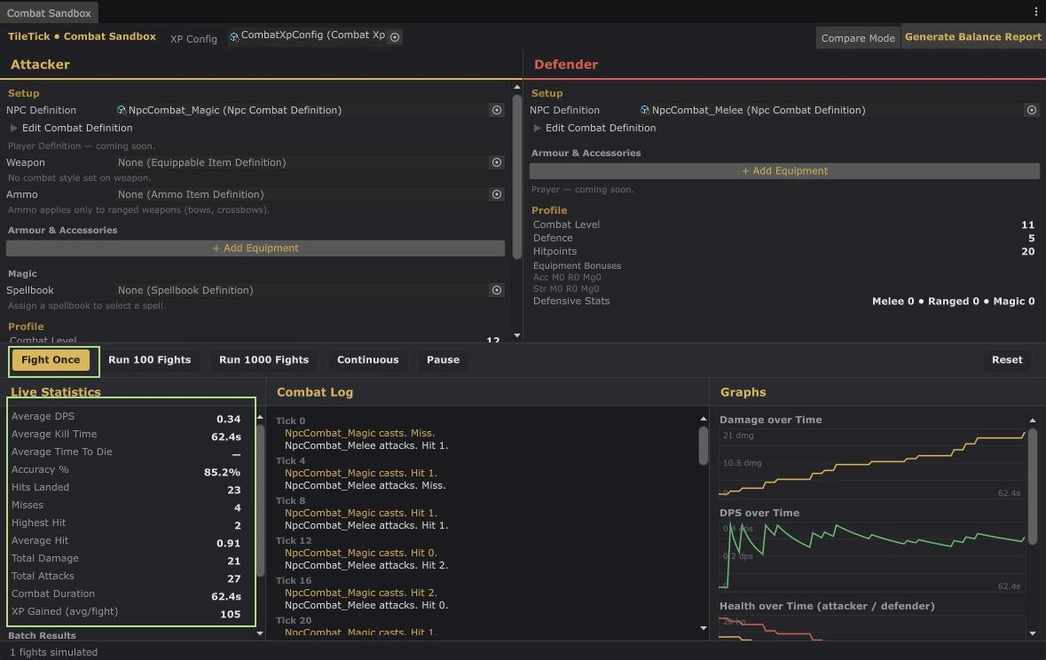Click the Health over Time graph
Viewport: 1046px width, 660px height.
873,627
